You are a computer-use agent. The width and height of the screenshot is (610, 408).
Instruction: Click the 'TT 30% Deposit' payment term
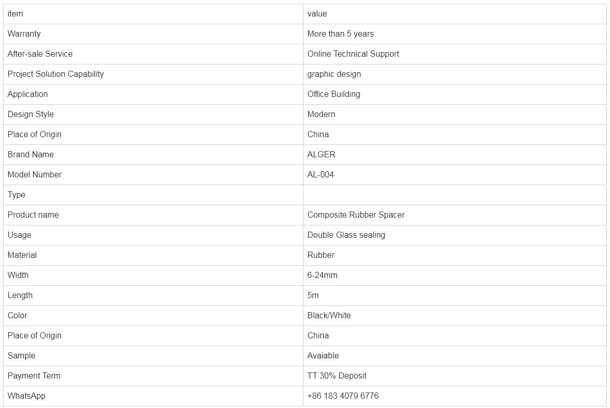coord(337,376)
